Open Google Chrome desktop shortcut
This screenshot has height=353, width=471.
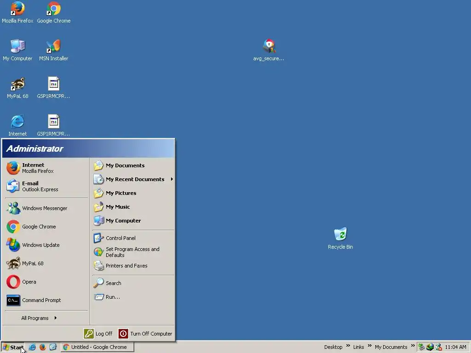tap(53, 12)
